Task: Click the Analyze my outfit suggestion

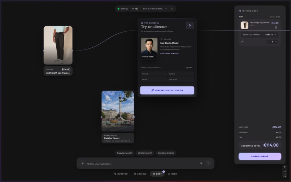Action: pyautogui.click(x=125, y=153)
